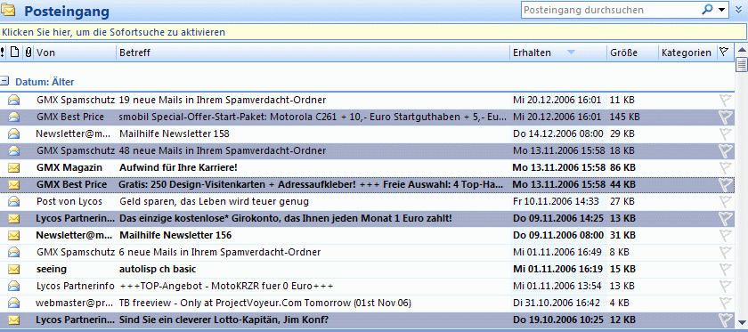Sort by attachment paperclip column icon
Viewport: 748px width, 332px height.
pos(28,52)
